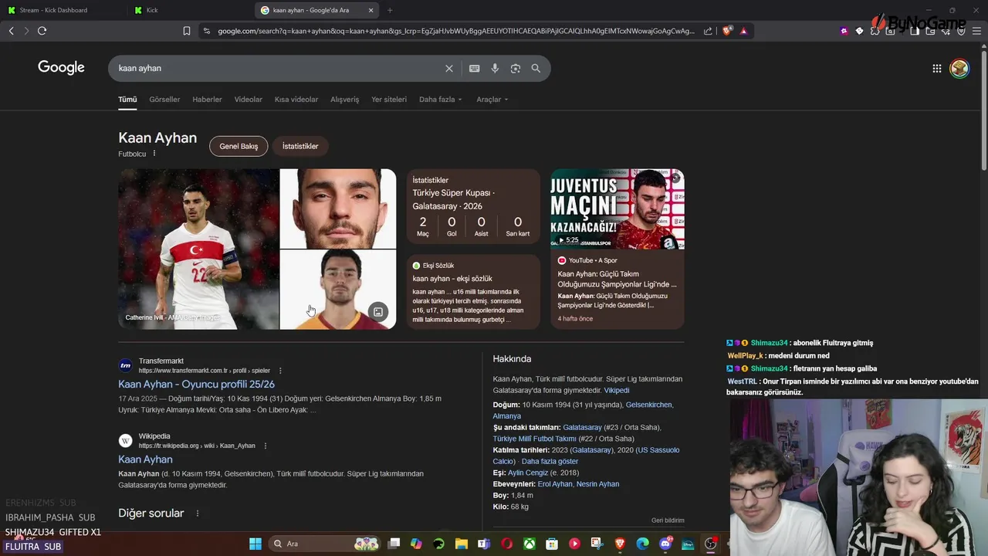Viewport: 988px width, 556px height.
Task: Close the kaan ayhan Google tab
Action: click(371, 10)
